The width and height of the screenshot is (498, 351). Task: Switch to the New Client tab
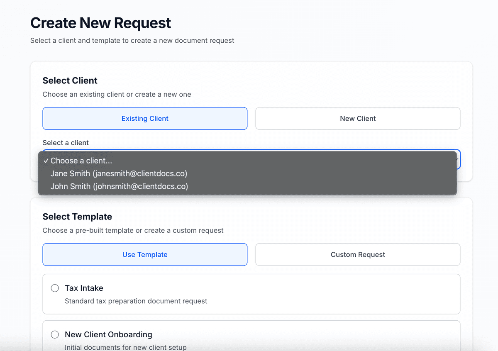pos(358,118)
